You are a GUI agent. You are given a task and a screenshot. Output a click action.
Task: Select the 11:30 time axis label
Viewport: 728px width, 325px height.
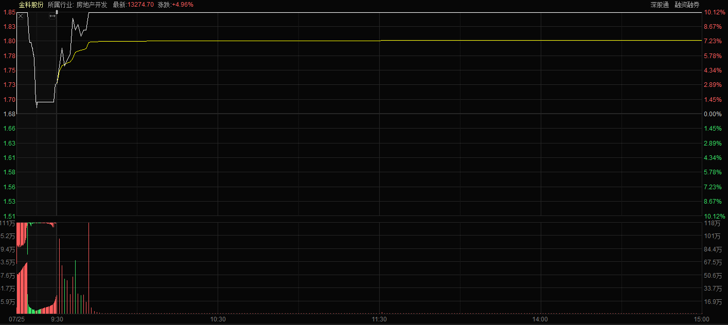coord(379,319)
